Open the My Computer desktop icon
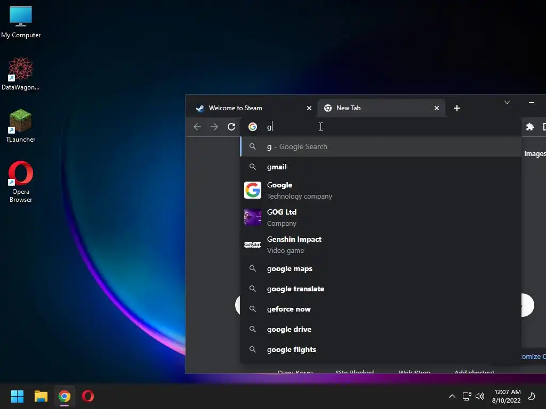 pyautogui.click(x=21, y=22)
